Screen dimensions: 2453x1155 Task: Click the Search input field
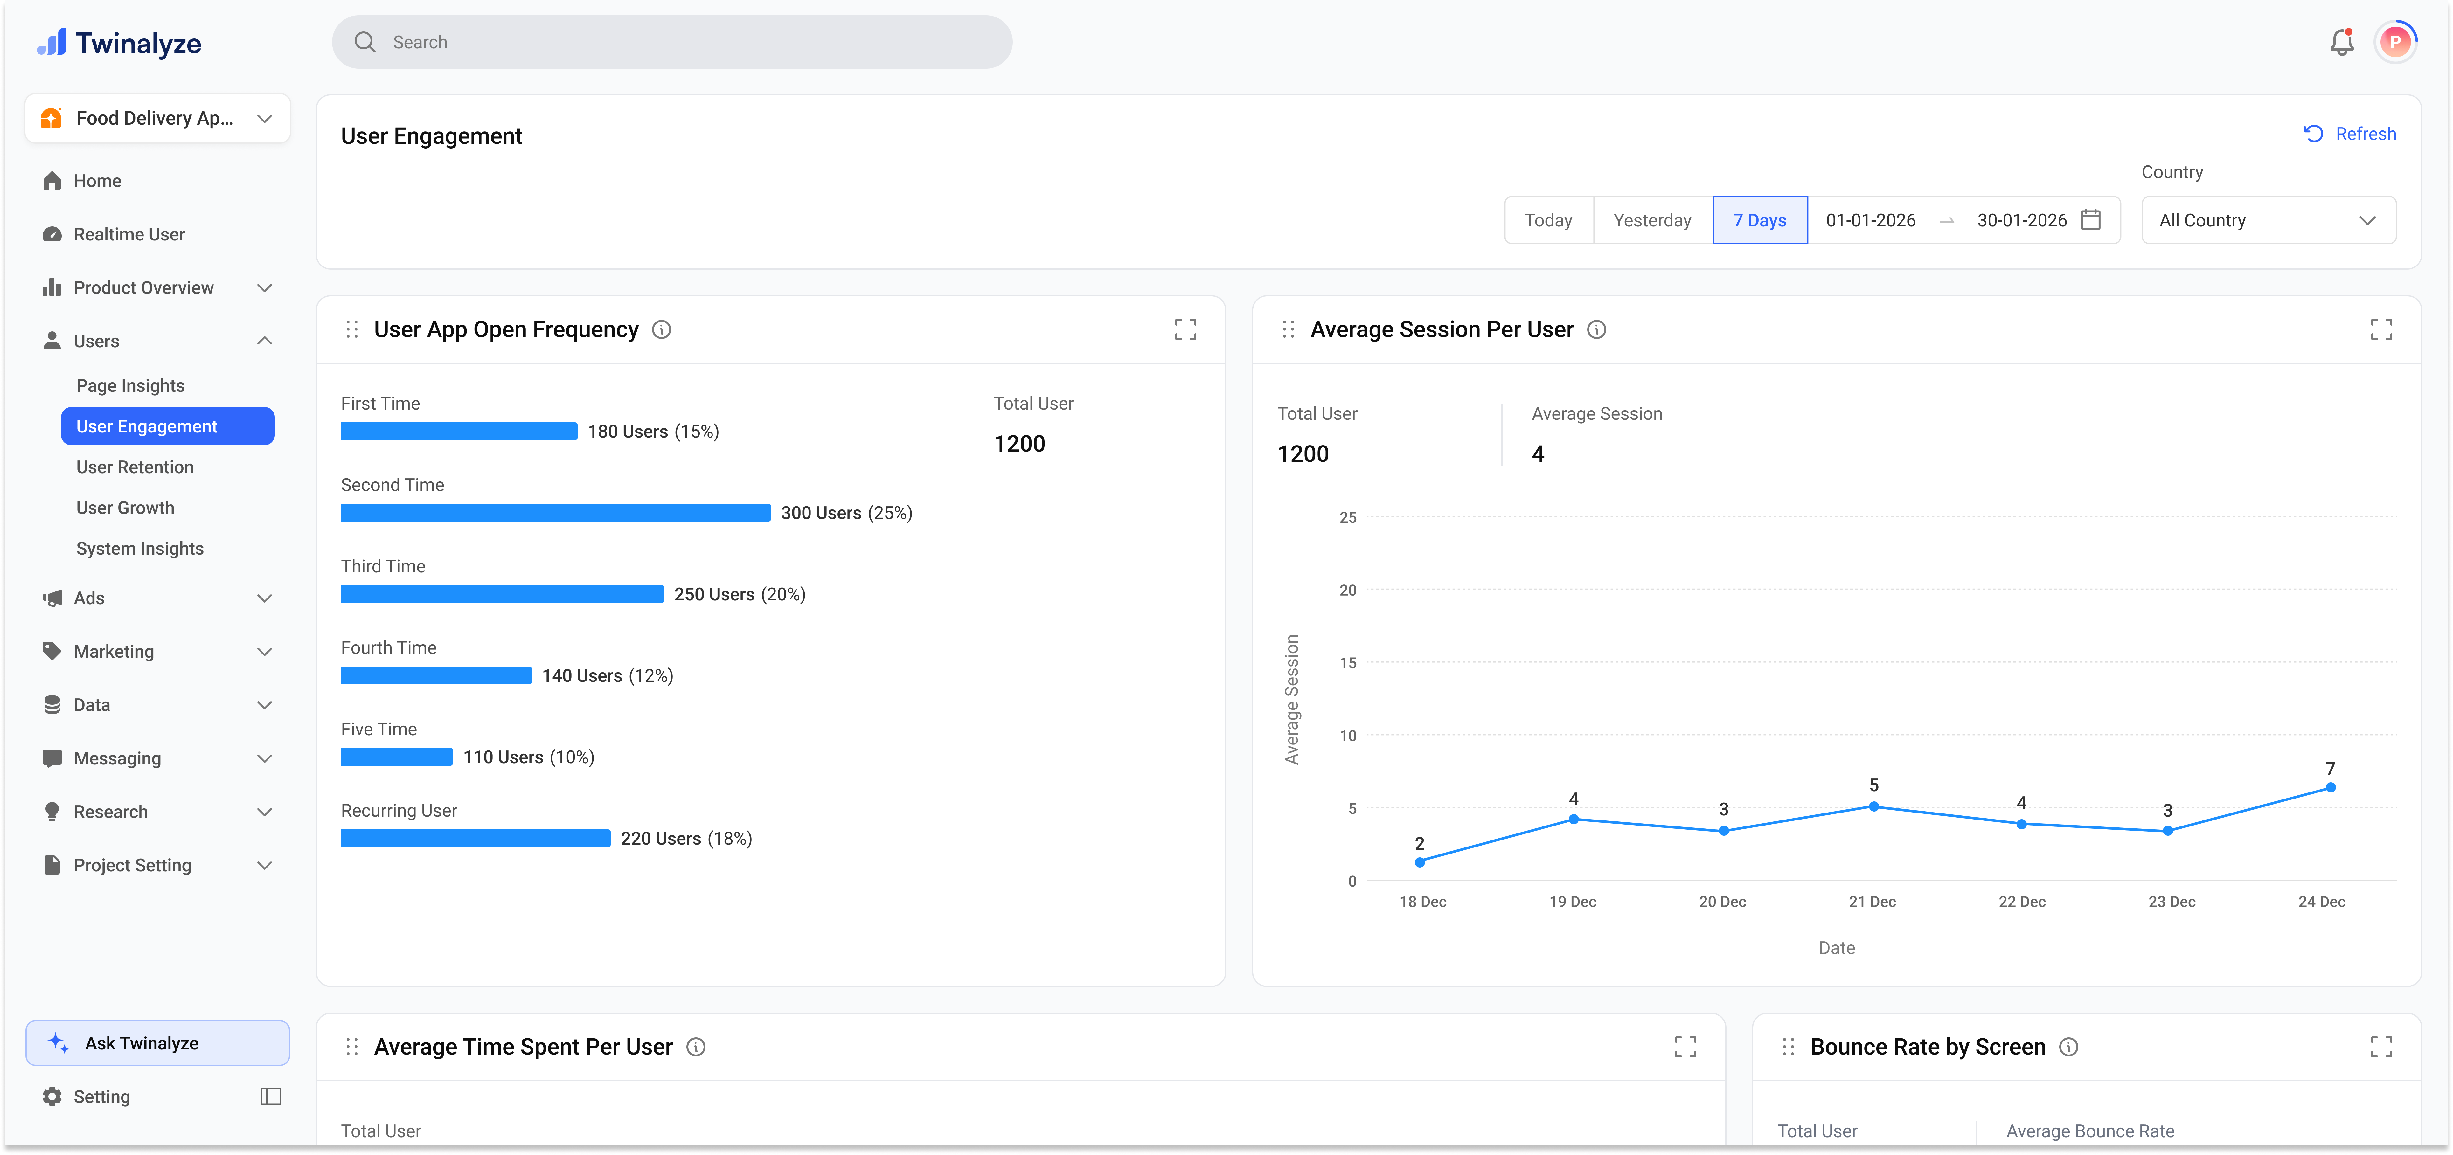(672, 42)
